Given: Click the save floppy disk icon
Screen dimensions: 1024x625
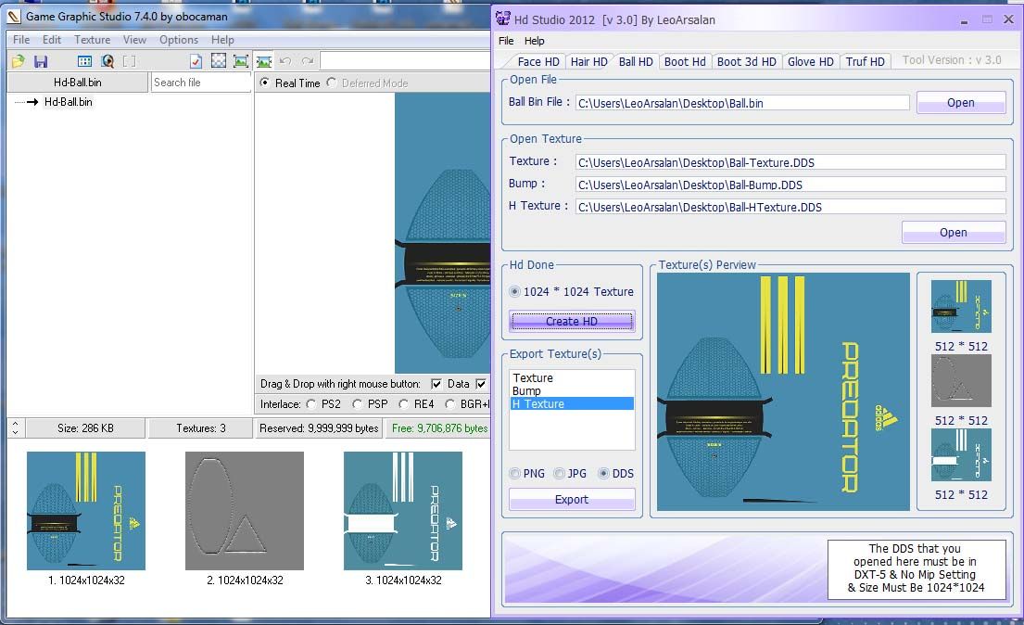Looking at the screenshot, I should point(41,61).
